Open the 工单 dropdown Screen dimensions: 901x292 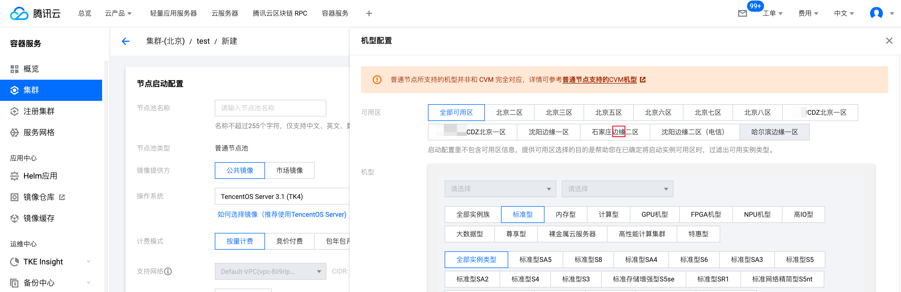[x=772, y=13]
